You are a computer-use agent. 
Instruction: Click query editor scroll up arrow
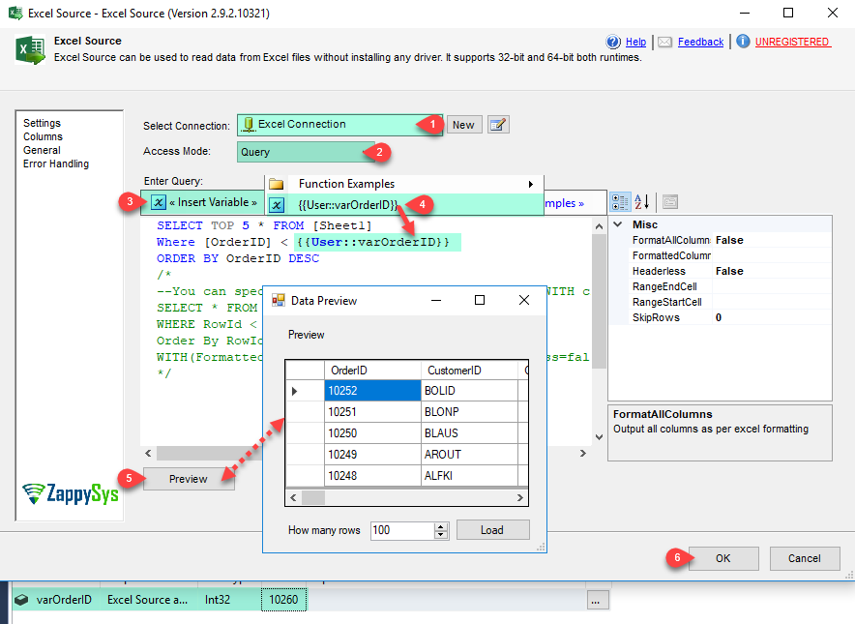click(599, 225)
